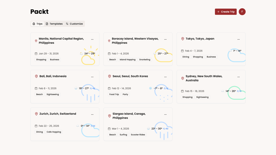Click the snowflake weather icon on Seoul card
This screenshot has height=155, width=276.
point(151,88)
